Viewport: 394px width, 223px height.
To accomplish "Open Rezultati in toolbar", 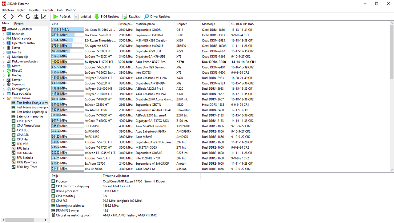I will click(131, 17).
